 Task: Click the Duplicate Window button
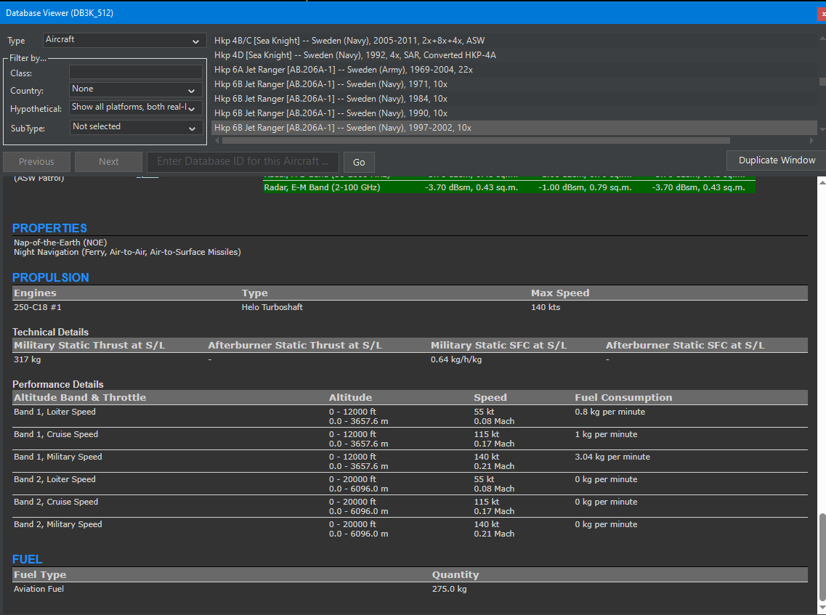tap(776, 160)
